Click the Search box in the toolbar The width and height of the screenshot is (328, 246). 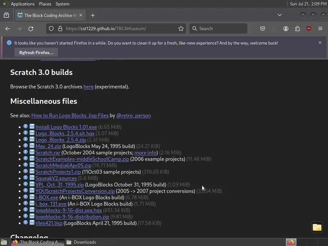pos(218,29)
